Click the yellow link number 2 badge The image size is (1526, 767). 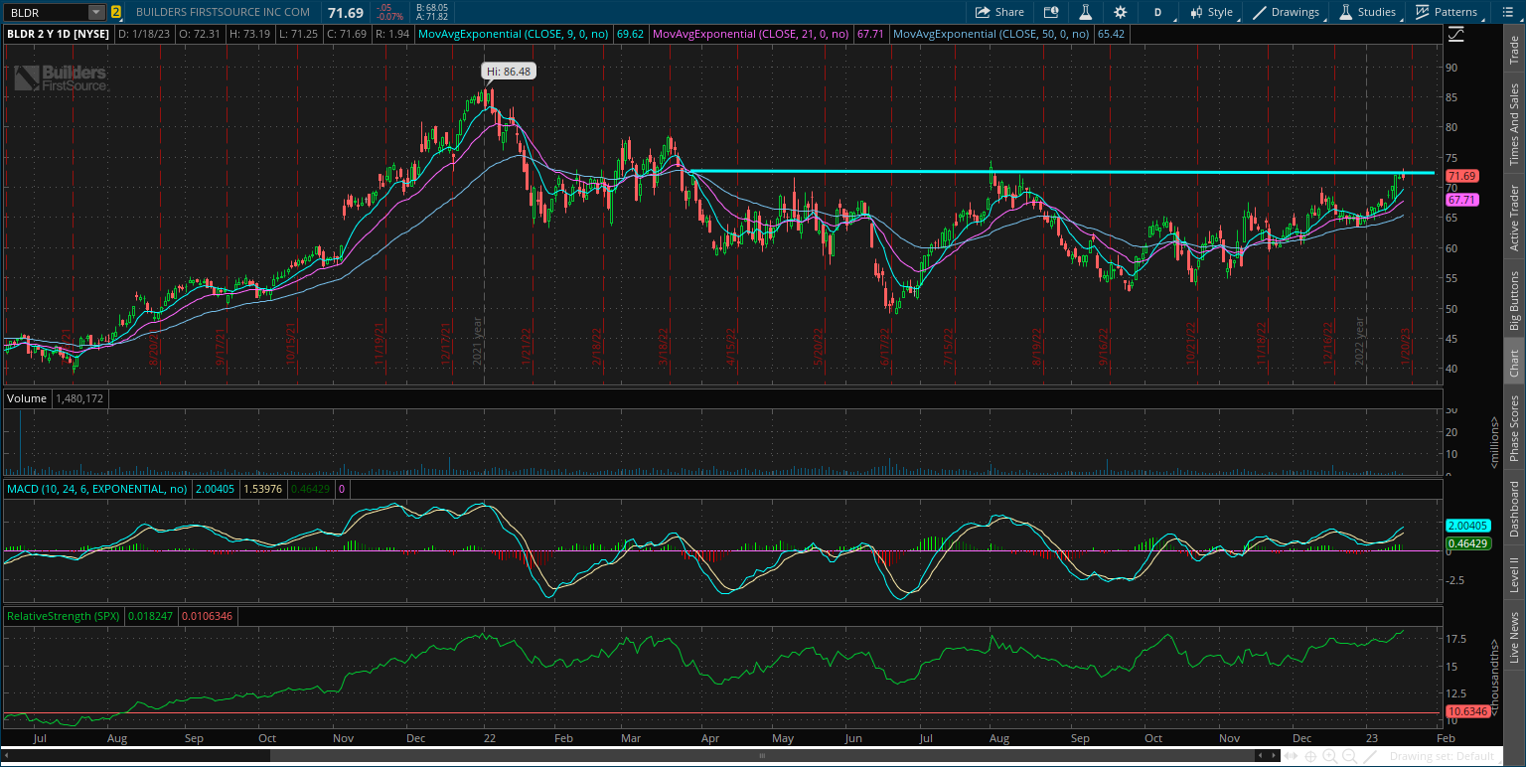(x=116, y=12)
